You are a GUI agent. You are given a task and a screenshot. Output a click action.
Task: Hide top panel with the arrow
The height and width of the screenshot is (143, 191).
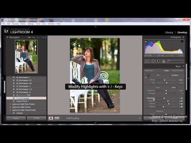coord(95,27)
